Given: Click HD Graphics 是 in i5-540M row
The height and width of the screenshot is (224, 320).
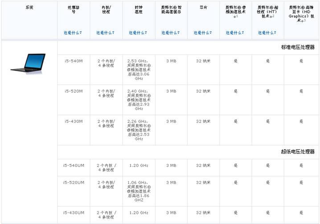Looking at the screenshot, I should pyautogui.click(x=301, y=61).
